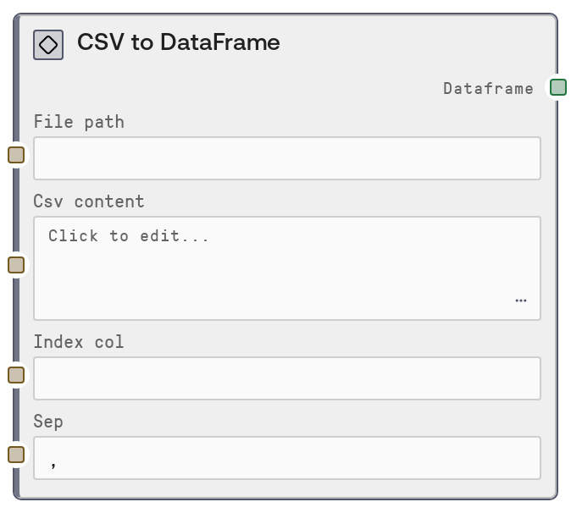Click the Sep field containing a comma
Screen dimensions: 571x513
pyautogui.click(x=286, y=458)
